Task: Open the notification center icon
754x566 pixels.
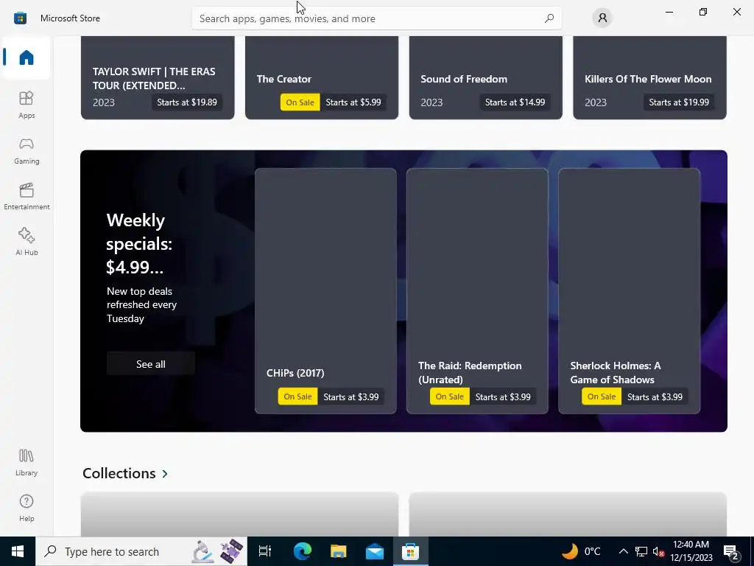Action: (x=731, y=551)
